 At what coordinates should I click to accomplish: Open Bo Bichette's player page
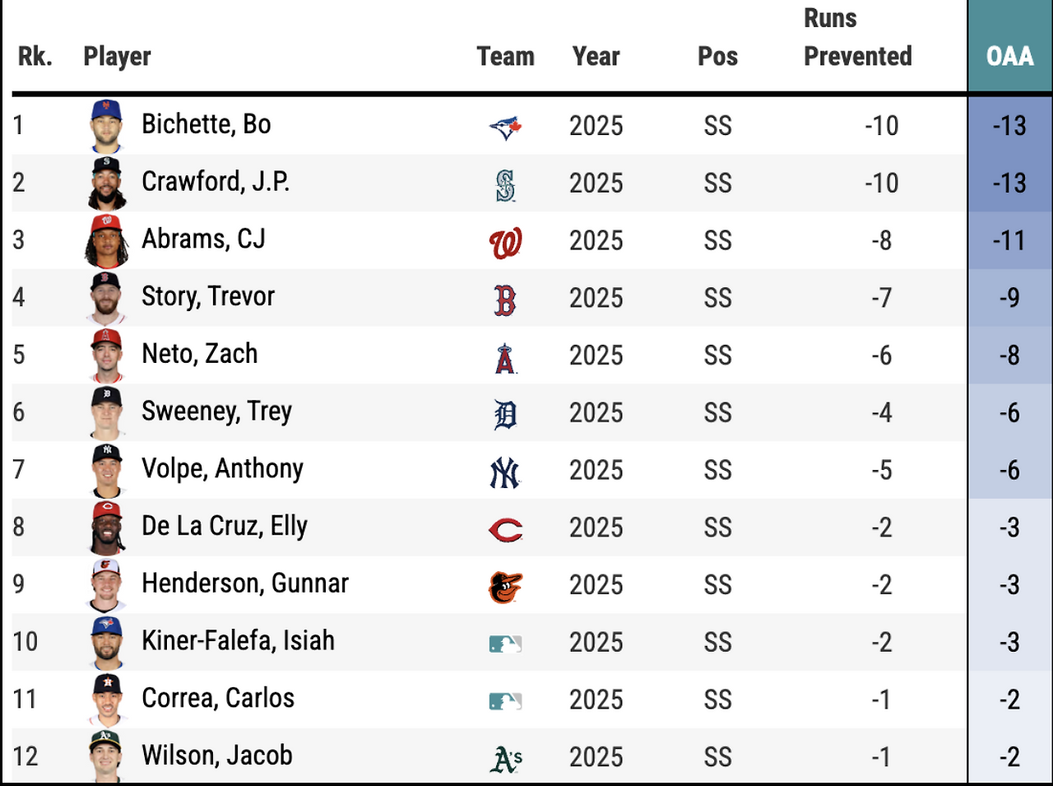pos(206,124)
